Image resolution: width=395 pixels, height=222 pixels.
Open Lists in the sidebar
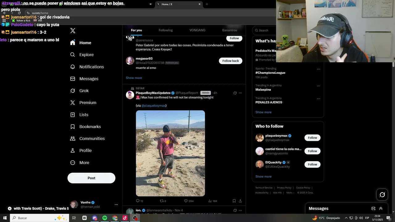point(79,115)
